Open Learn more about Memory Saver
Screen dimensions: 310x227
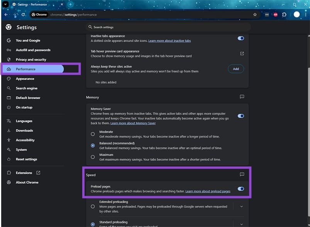[133, 123]
